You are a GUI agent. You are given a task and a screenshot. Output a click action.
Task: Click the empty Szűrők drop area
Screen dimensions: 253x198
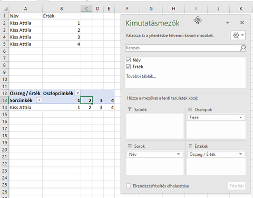pyautogui.click(x=155, y=126)
